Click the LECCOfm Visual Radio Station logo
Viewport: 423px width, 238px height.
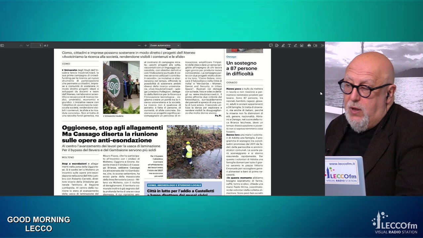pyautogui.click(x=395, y=223)
